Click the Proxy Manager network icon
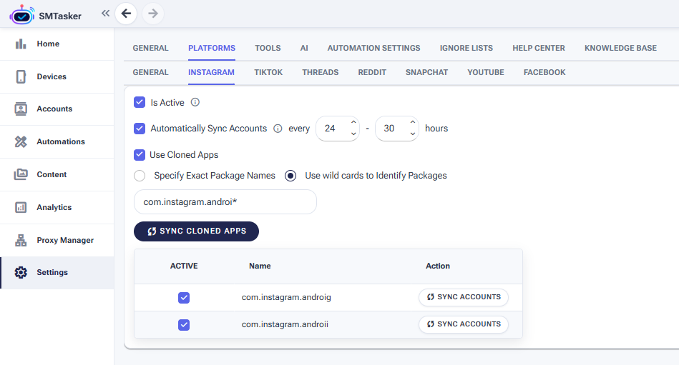The height and width of the screenshot is (365, 679). tap(21, 240)
